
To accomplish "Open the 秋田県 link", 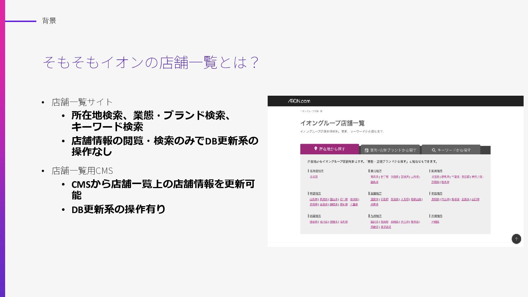I will point(395,177).
